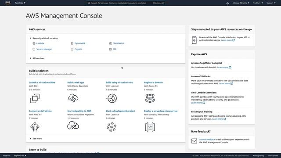Click external link icon next to Digital Training Learn more
Image resolution: width=281 pixels, height=158 pixels.
(x=225, y=119)
